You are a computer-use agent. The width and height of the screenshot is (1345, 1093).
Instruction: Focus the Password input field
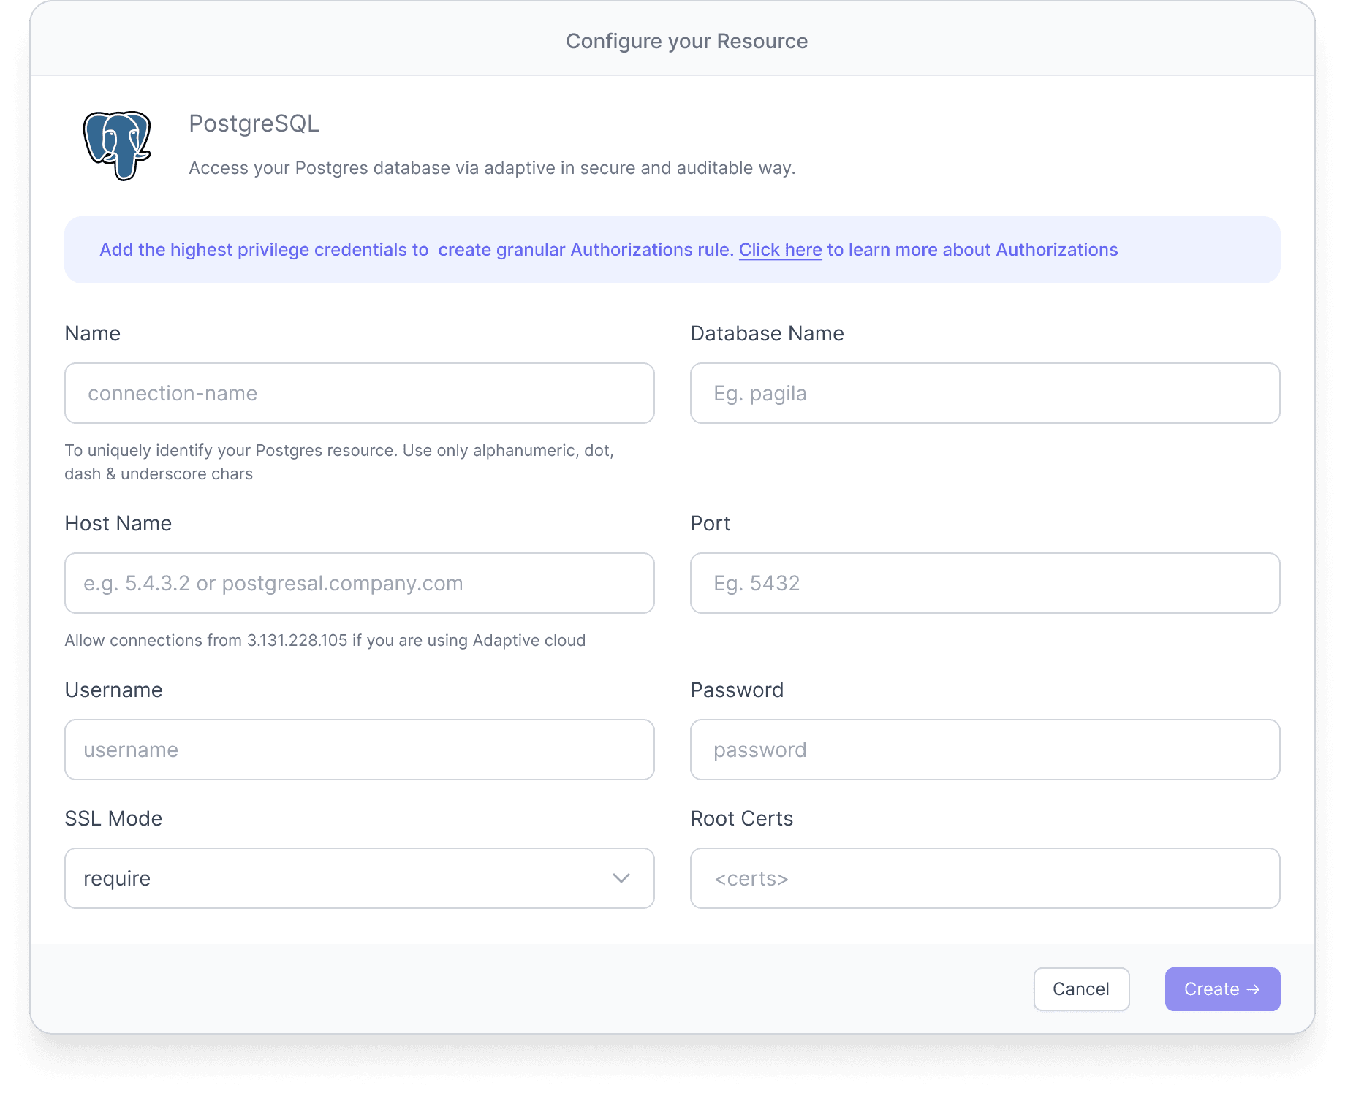[985, 750]
